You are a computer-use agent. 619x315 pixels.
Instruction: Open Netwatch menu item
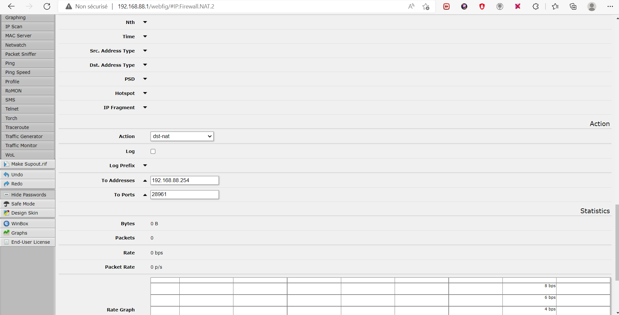click(x=28, y=45)
